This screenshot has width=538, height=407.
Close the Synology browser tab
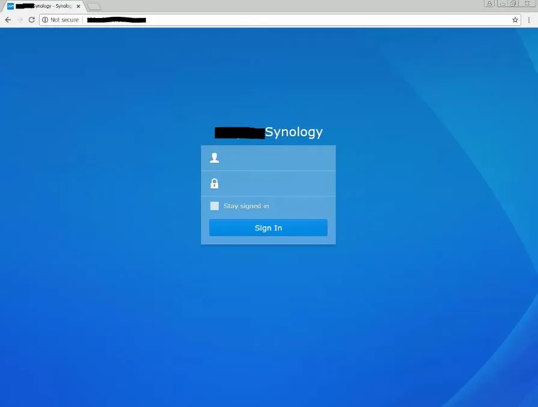point(78,6)
